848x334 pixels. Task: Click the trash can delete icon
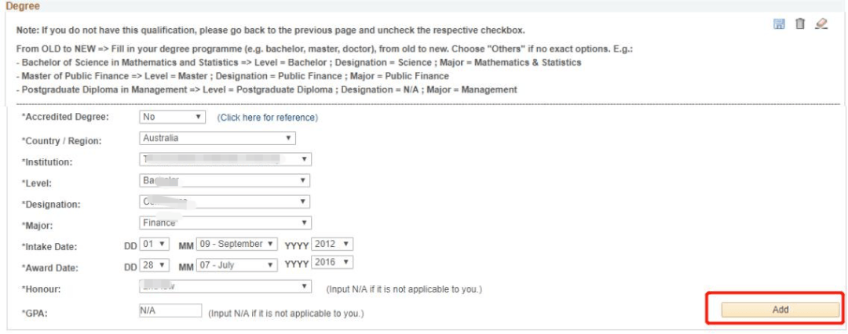[x=799, y=26]
